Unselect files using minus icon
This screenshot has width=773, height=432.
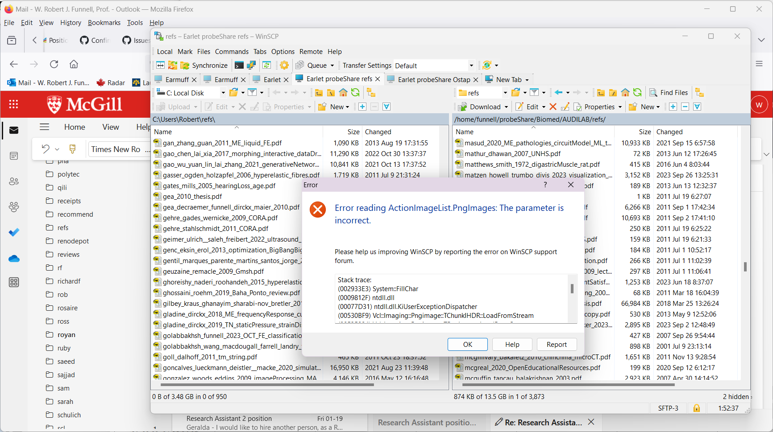(685, 107)
